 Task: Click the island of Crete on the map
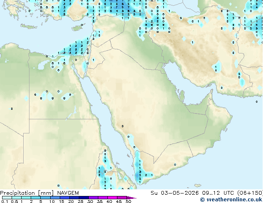pos(29,26)
